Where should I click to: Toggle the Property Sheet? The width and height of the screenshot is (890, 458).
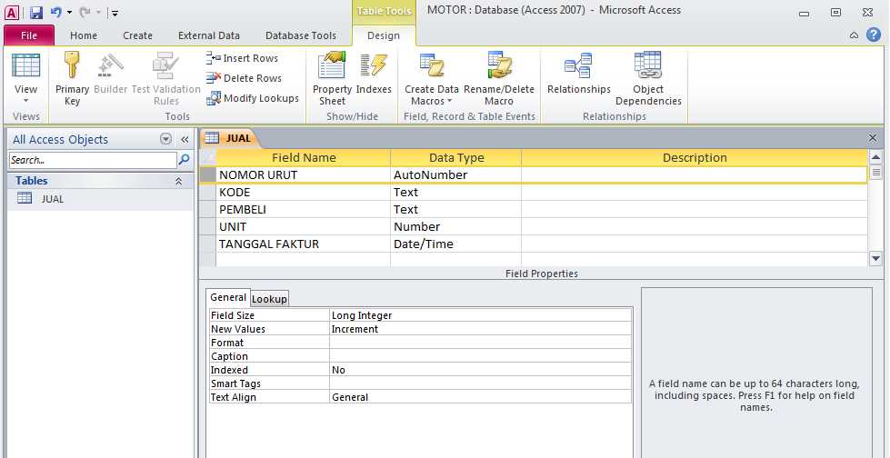point(332,78)
